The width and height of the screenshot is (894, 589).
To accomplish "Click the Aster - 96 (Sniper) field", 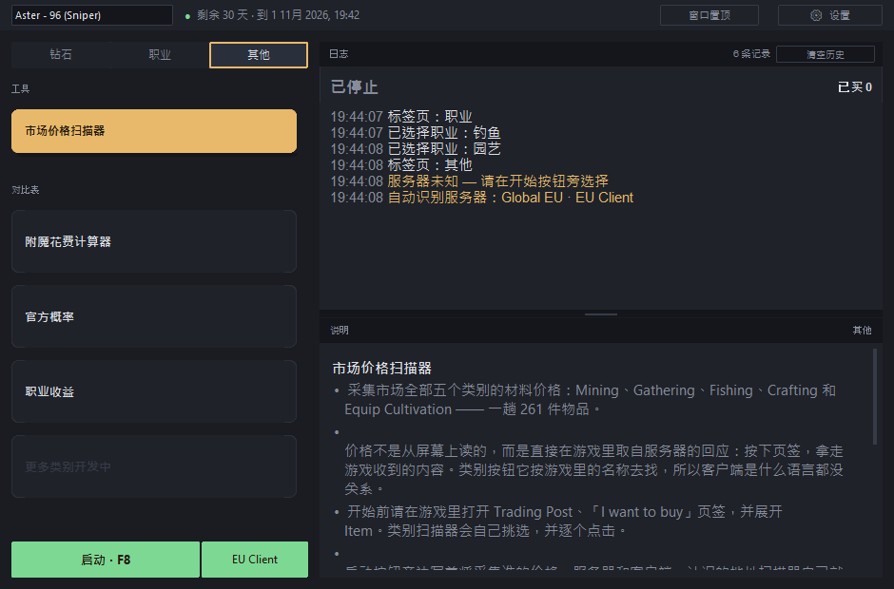I will (92, 15).
